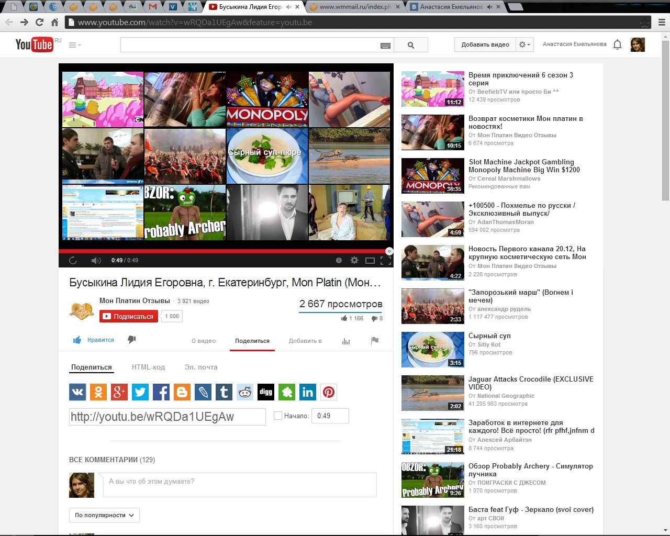
Task: Select the youtu.be share URL field
Action: (x=167, y=417)
